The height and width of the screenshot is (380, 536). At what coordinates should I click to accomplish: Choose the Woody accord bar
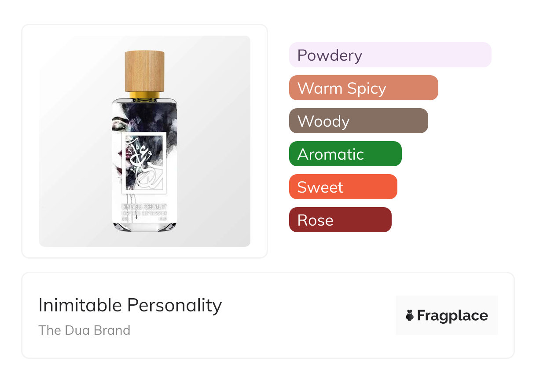click(358, 121)
